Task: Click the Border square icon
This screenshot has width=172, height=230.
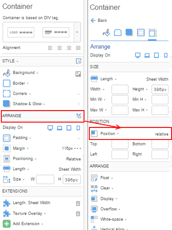Action: click(7, 83)
